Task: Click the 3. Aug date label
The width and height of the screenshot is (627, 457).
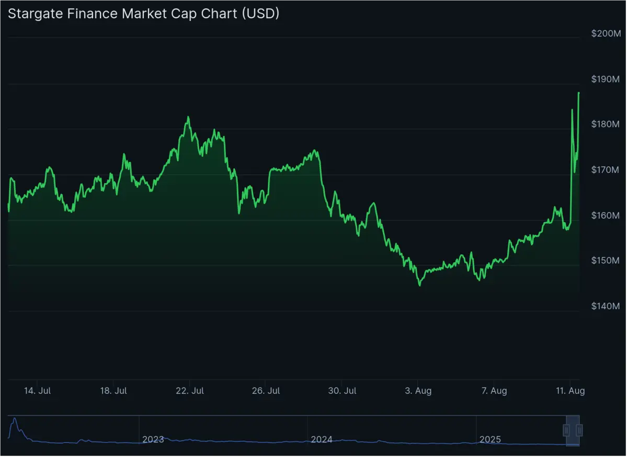Action: (x=417, y=390)
